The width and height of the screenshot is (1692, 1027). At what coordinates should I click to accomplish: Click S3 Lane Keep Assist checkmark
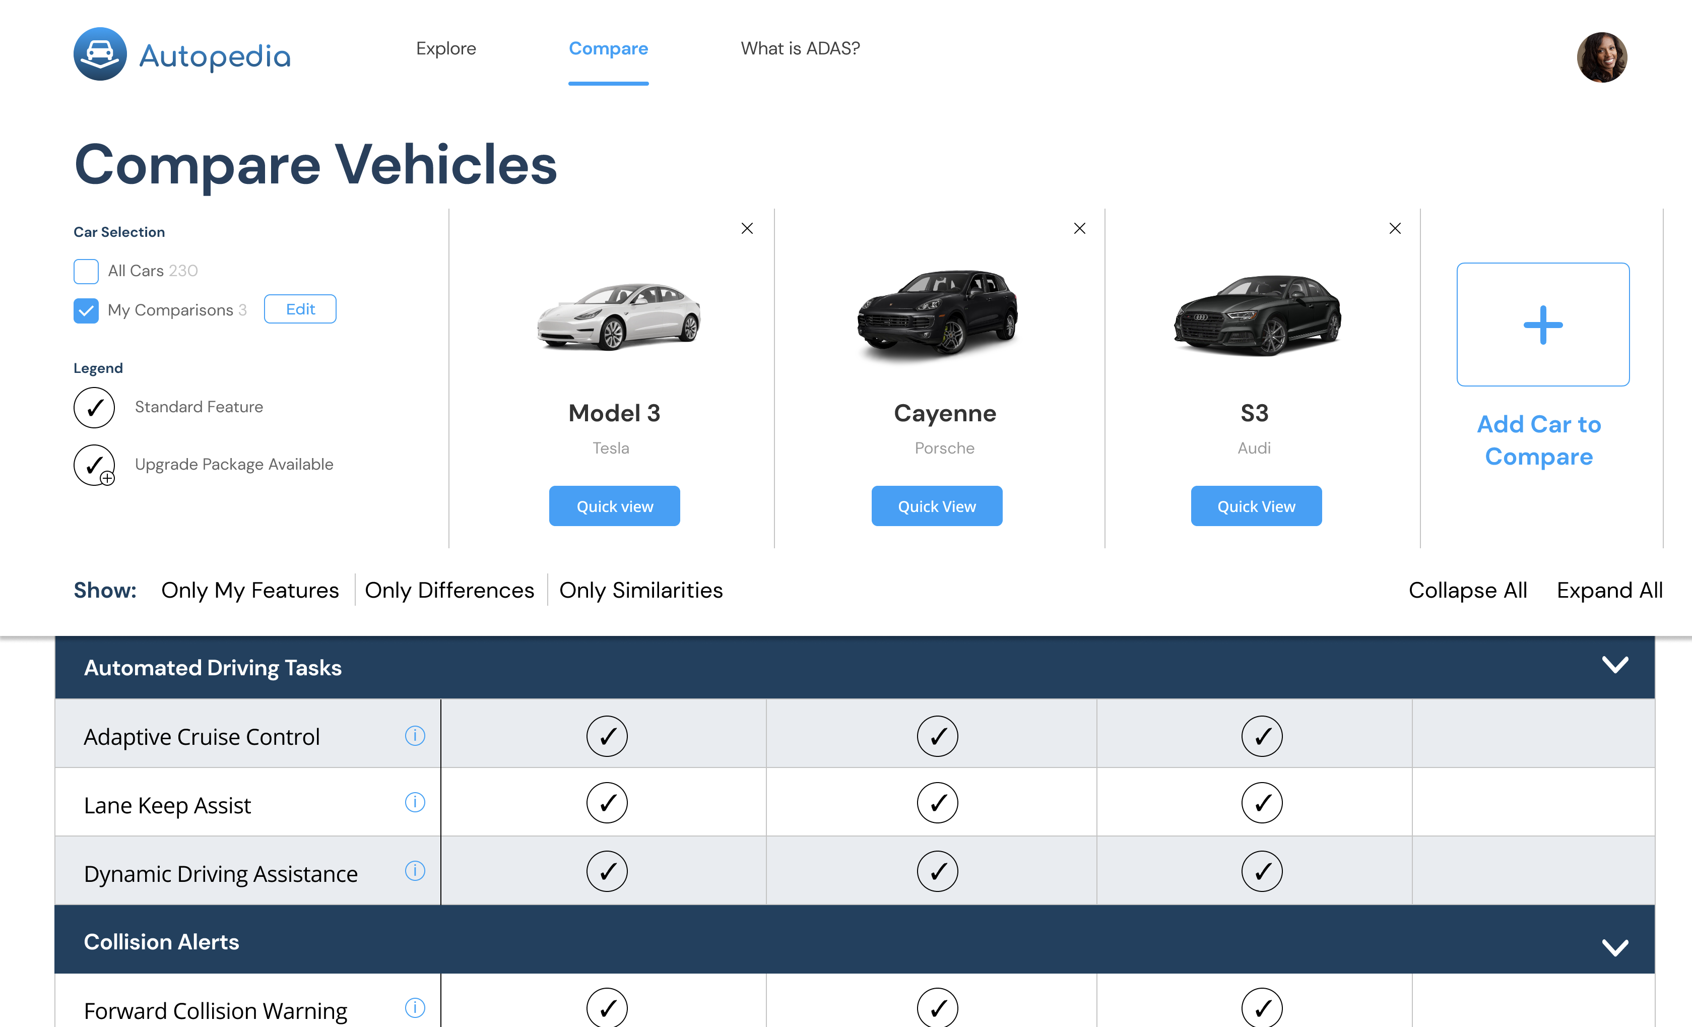[1262, 802]
